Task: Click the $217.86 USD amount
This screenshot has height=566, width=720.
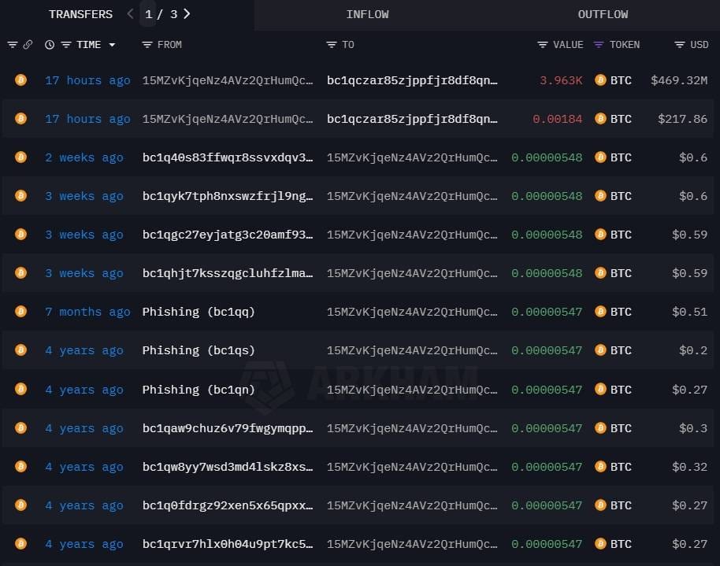Action: 683,119
